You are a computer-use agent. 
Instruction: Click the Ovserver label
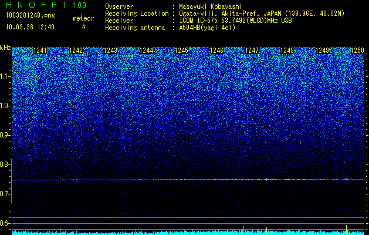(119, 6)
